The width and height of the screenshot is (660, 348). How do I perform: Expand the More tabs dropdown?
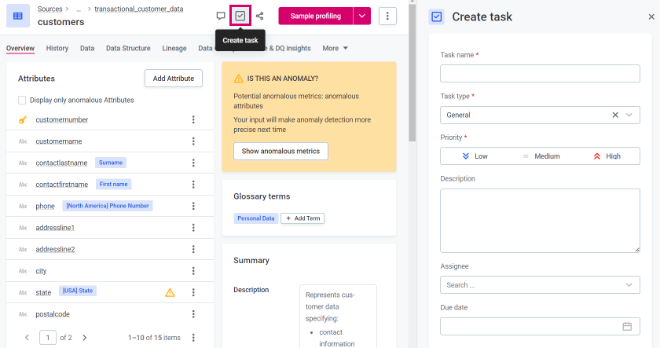click(335, 48)
